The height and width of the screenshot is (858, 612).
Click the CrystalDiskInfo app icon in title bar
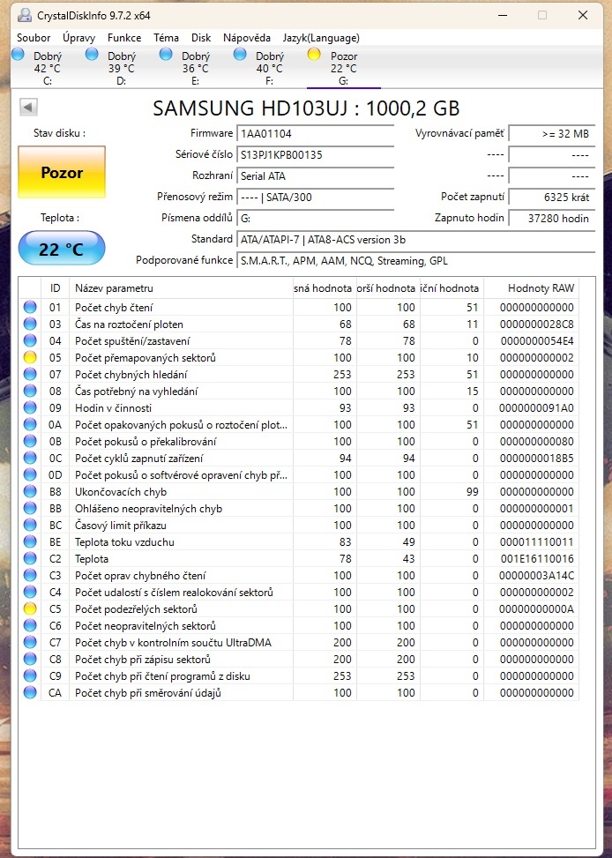tap(25, 15)
